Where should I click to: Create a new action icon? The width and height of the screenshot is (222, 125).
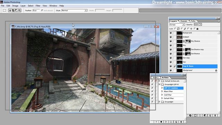coord(176,122)
